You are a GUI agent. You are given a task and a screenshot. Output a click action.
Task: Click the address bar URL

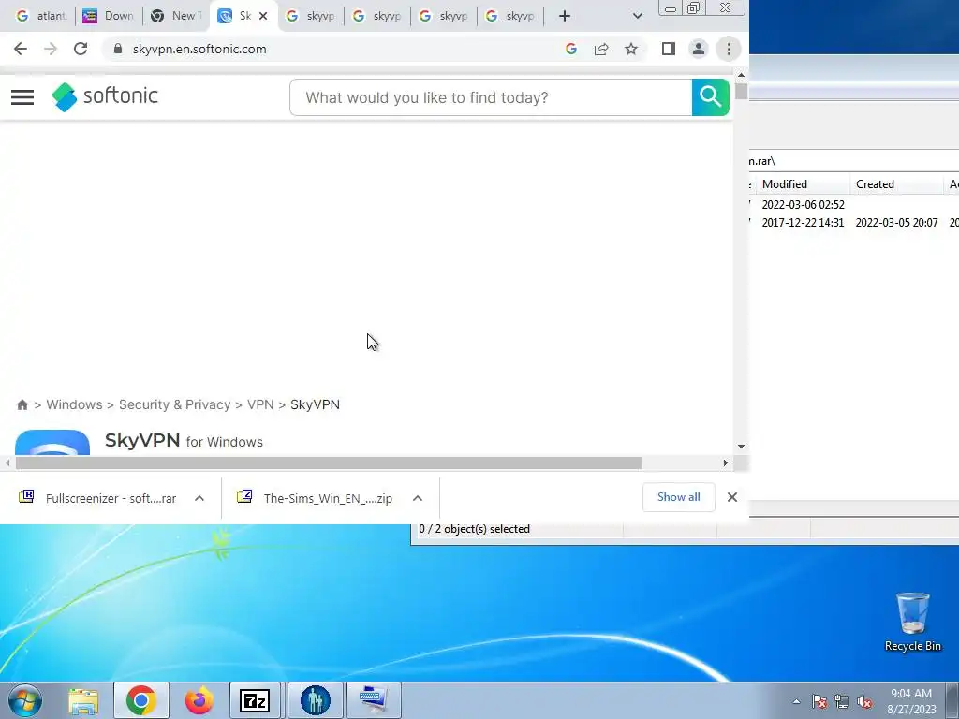(199, 49)
